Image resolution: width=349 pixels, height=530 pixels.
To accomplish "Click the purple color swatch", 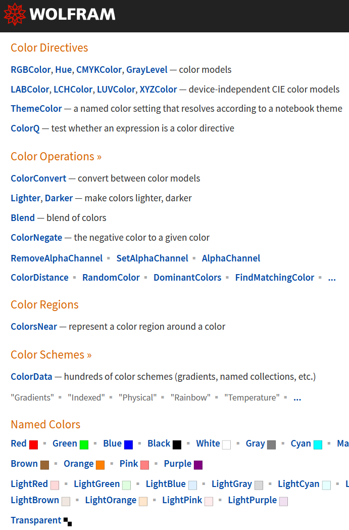I will click(198, 465).
